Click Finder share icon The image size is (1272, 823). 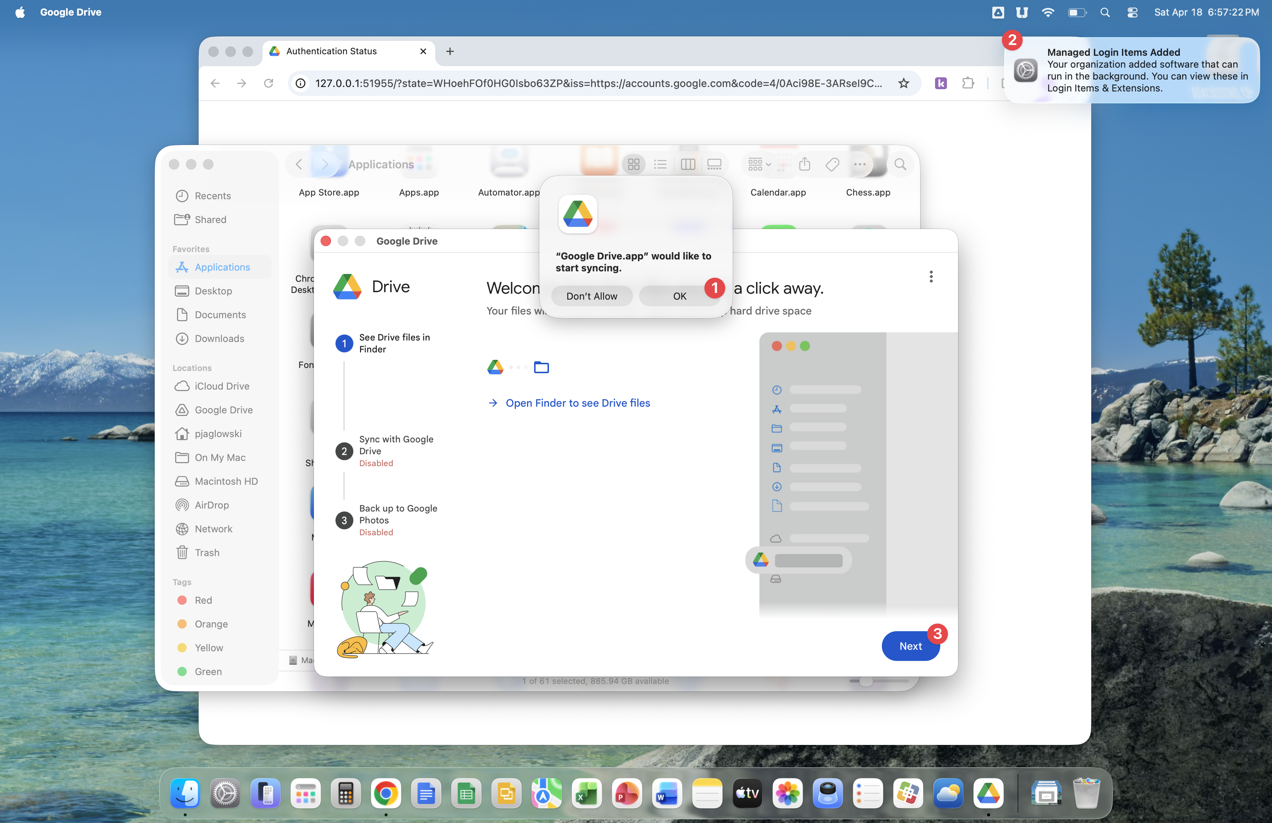[x=804, y=165]
